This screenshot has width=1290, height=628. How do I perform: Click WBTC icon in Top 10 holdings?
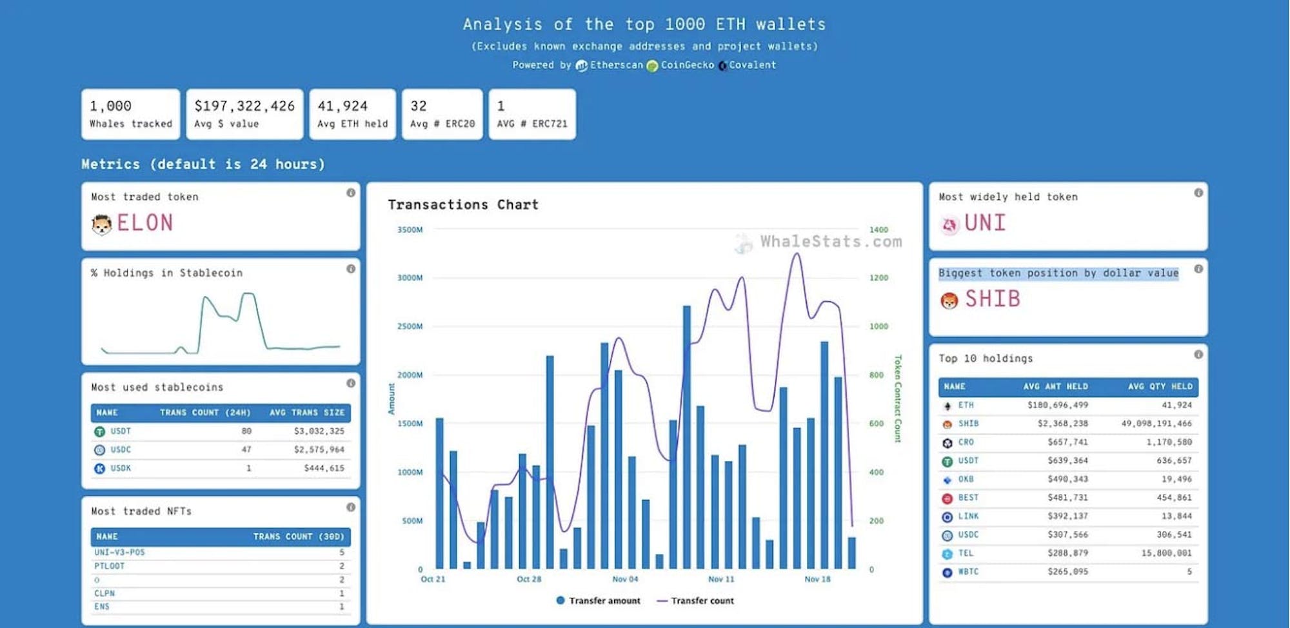(947, 573)
